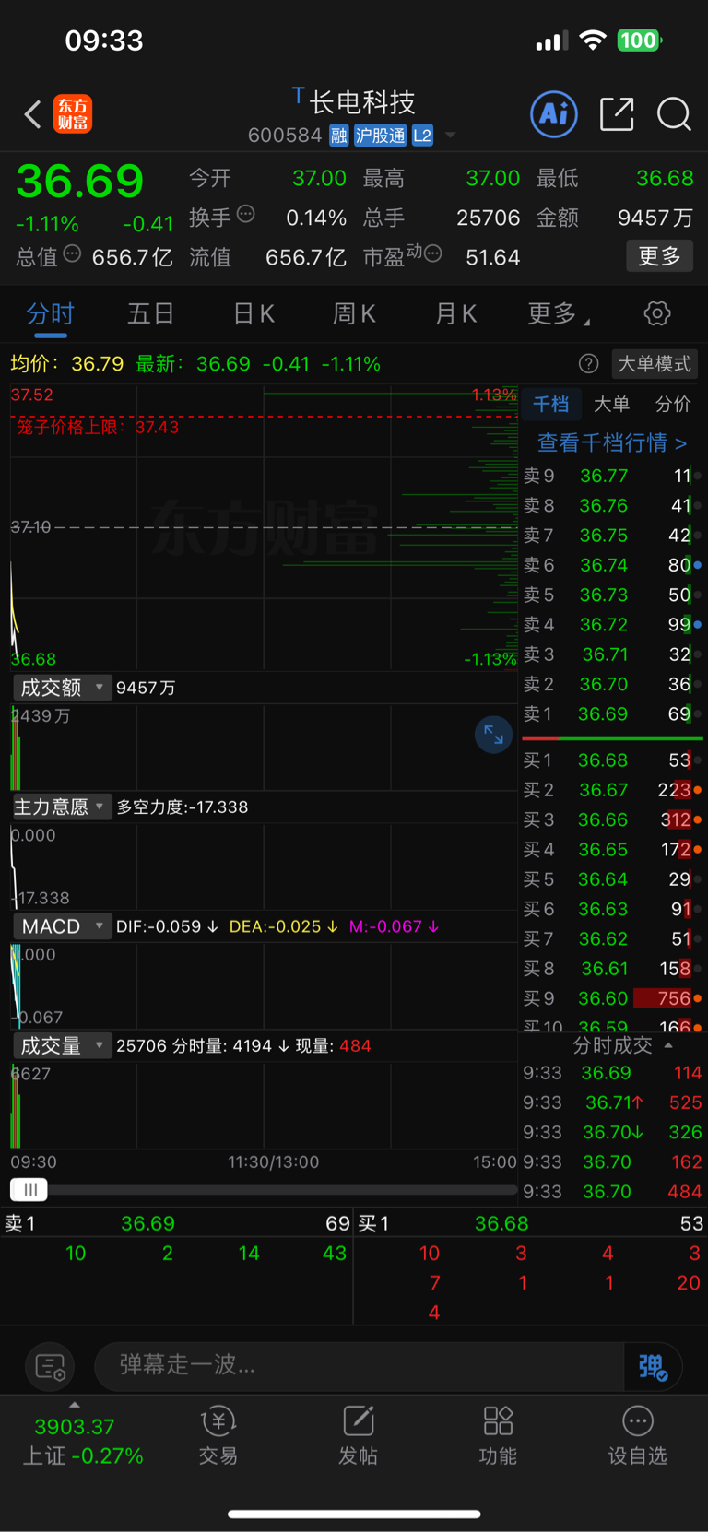This screenshot has height=1532, width=708.
Task: Select 卖9 36.77 order row
Action: tap(612, 476)
